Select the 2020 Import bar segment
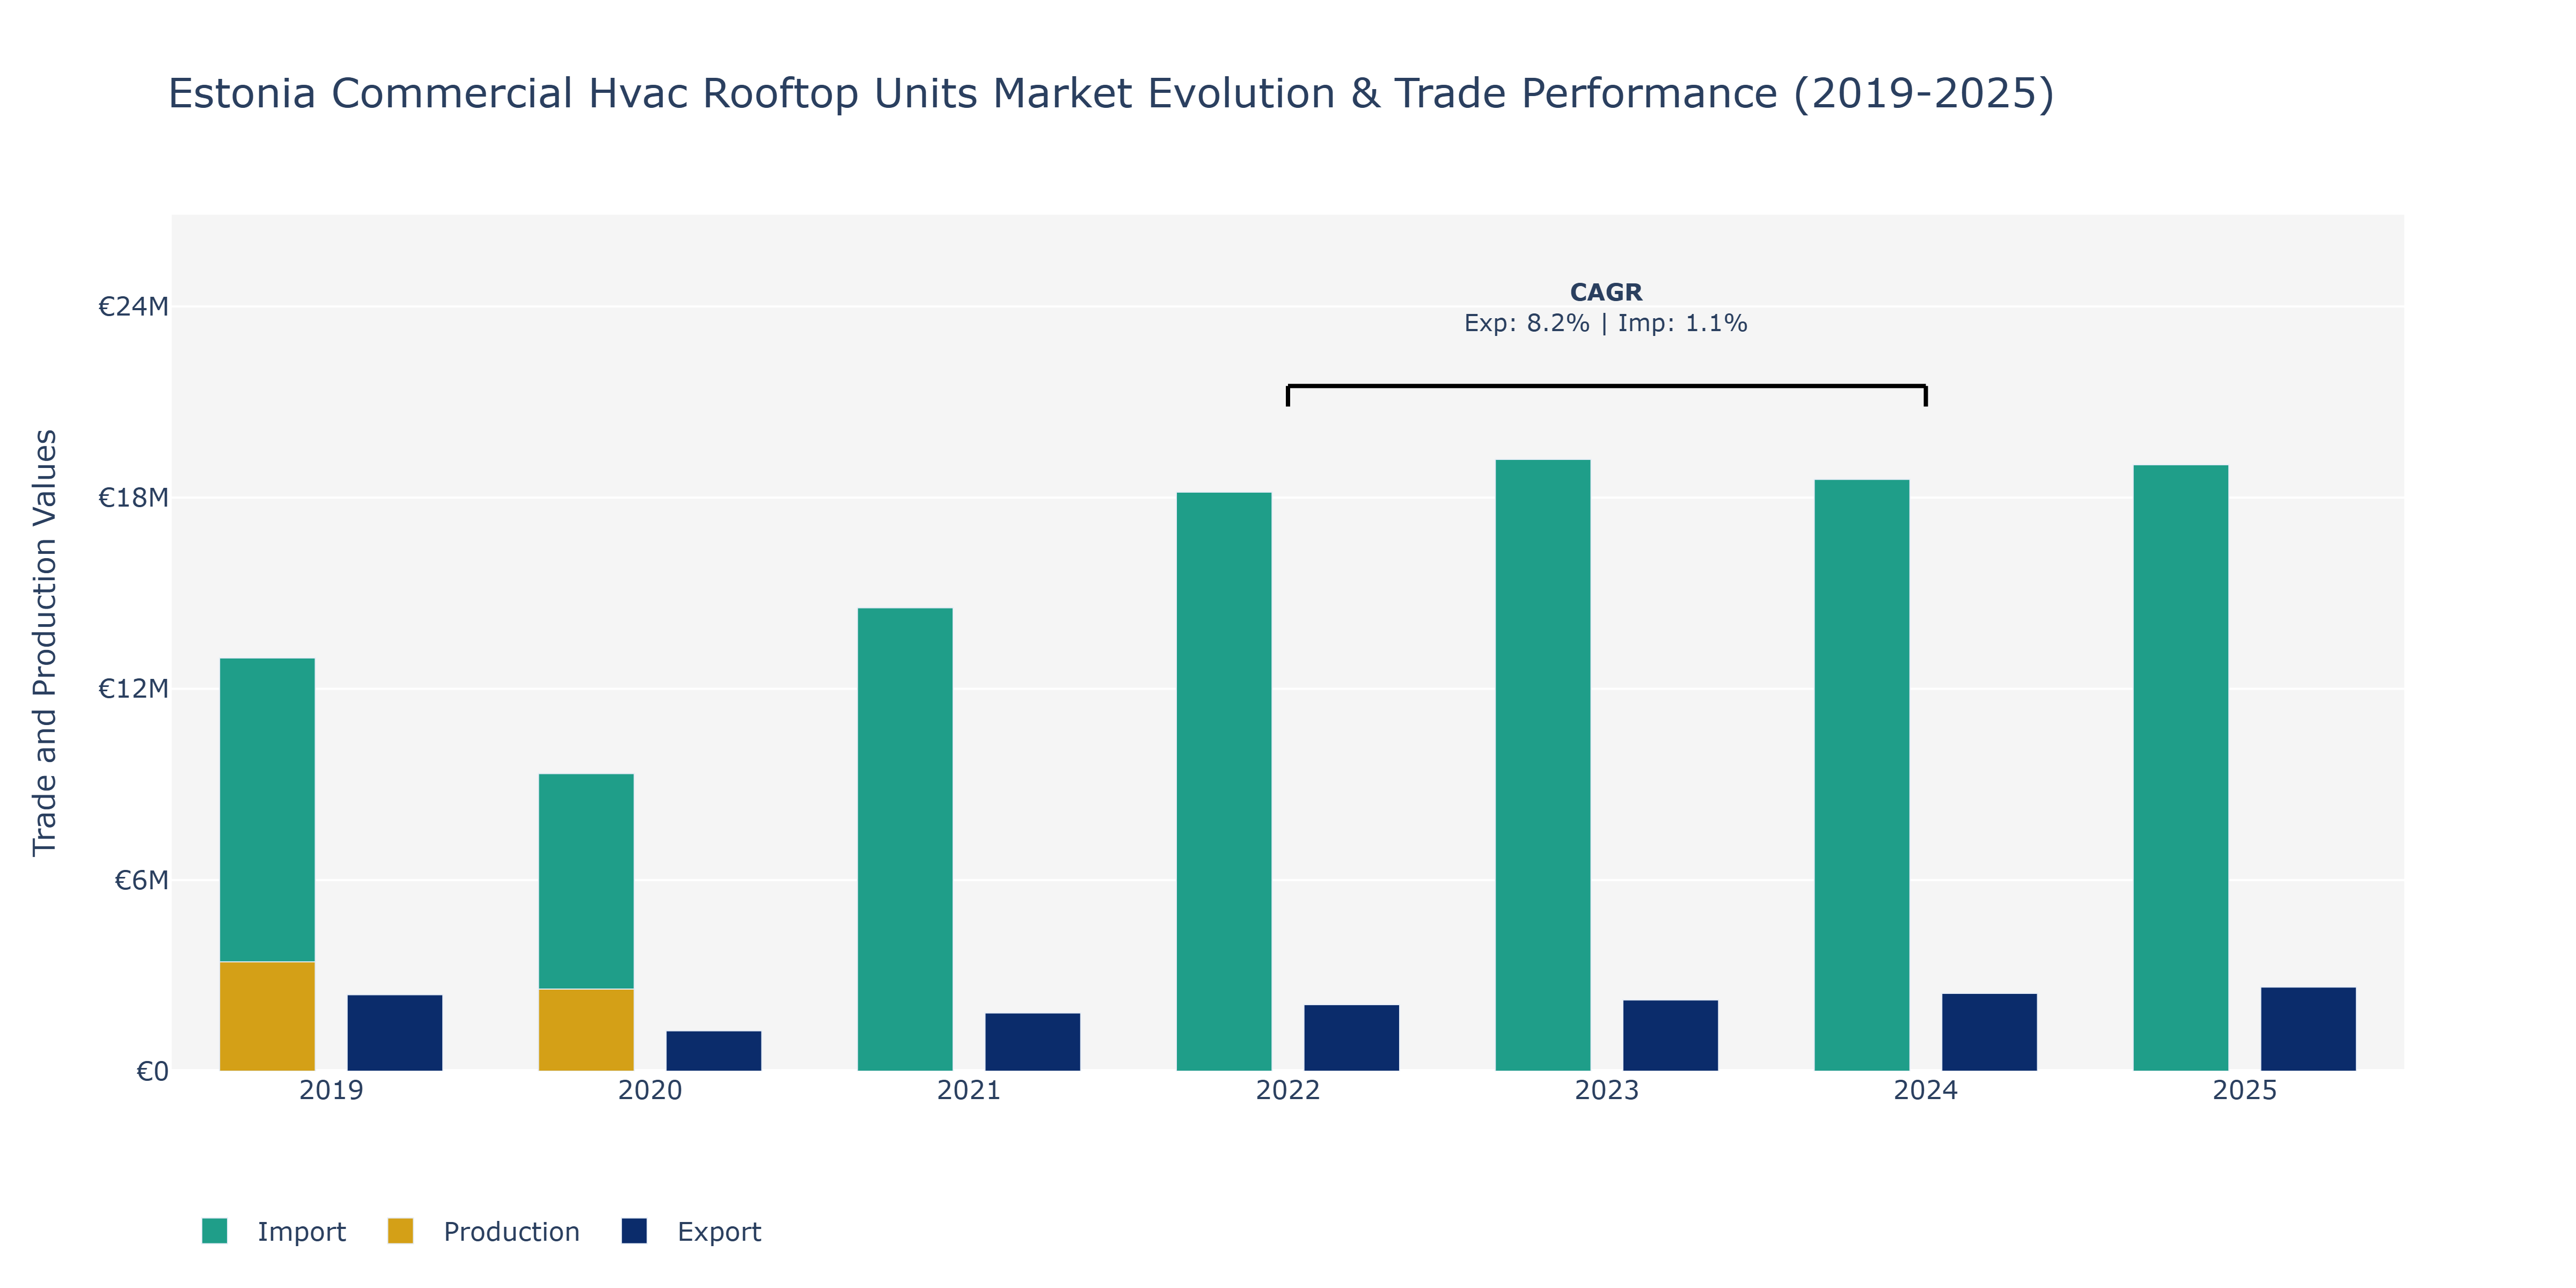The image size is (2576, 1288). point(586,881)
